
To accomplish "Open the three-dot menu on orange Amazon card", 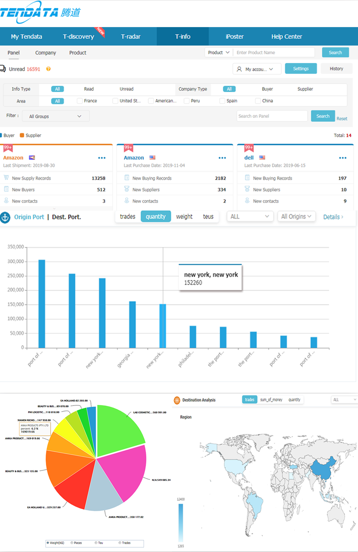I will (102, 158).
